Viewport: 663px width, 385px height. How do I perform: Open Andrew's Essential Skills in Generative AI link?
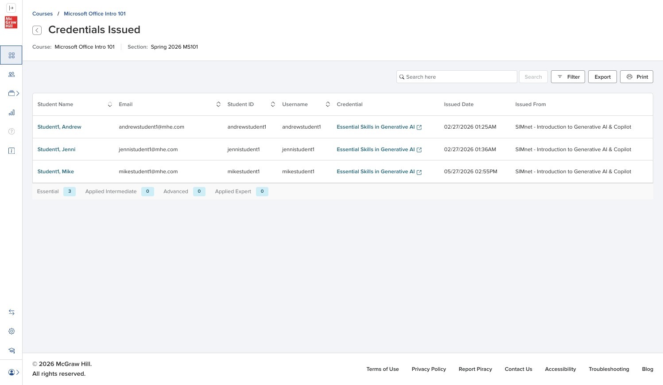(x=376, y=127)
